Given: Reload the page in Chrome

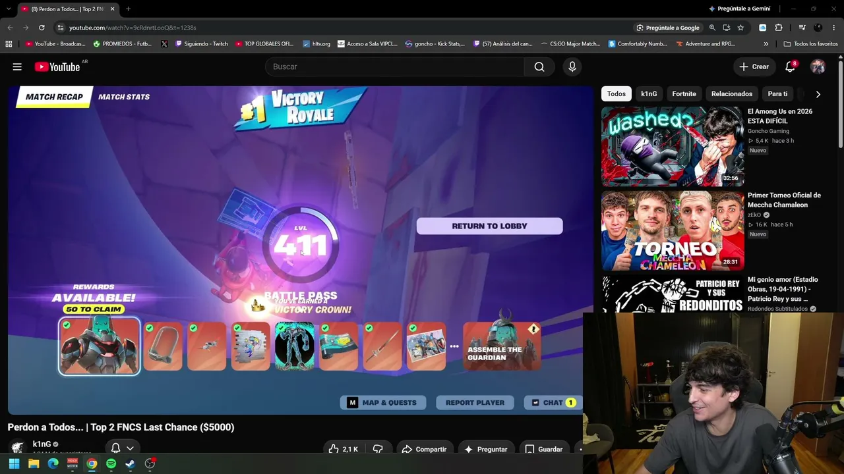Looking at the screenshot, I should pyautogui.click(x=42, y=28).
